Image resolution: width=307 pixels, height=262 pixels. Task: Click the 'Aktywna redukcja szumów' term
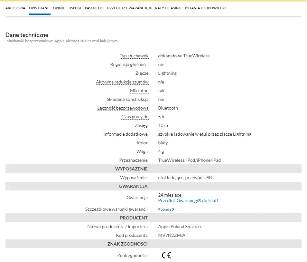click(x=122, y=82)
